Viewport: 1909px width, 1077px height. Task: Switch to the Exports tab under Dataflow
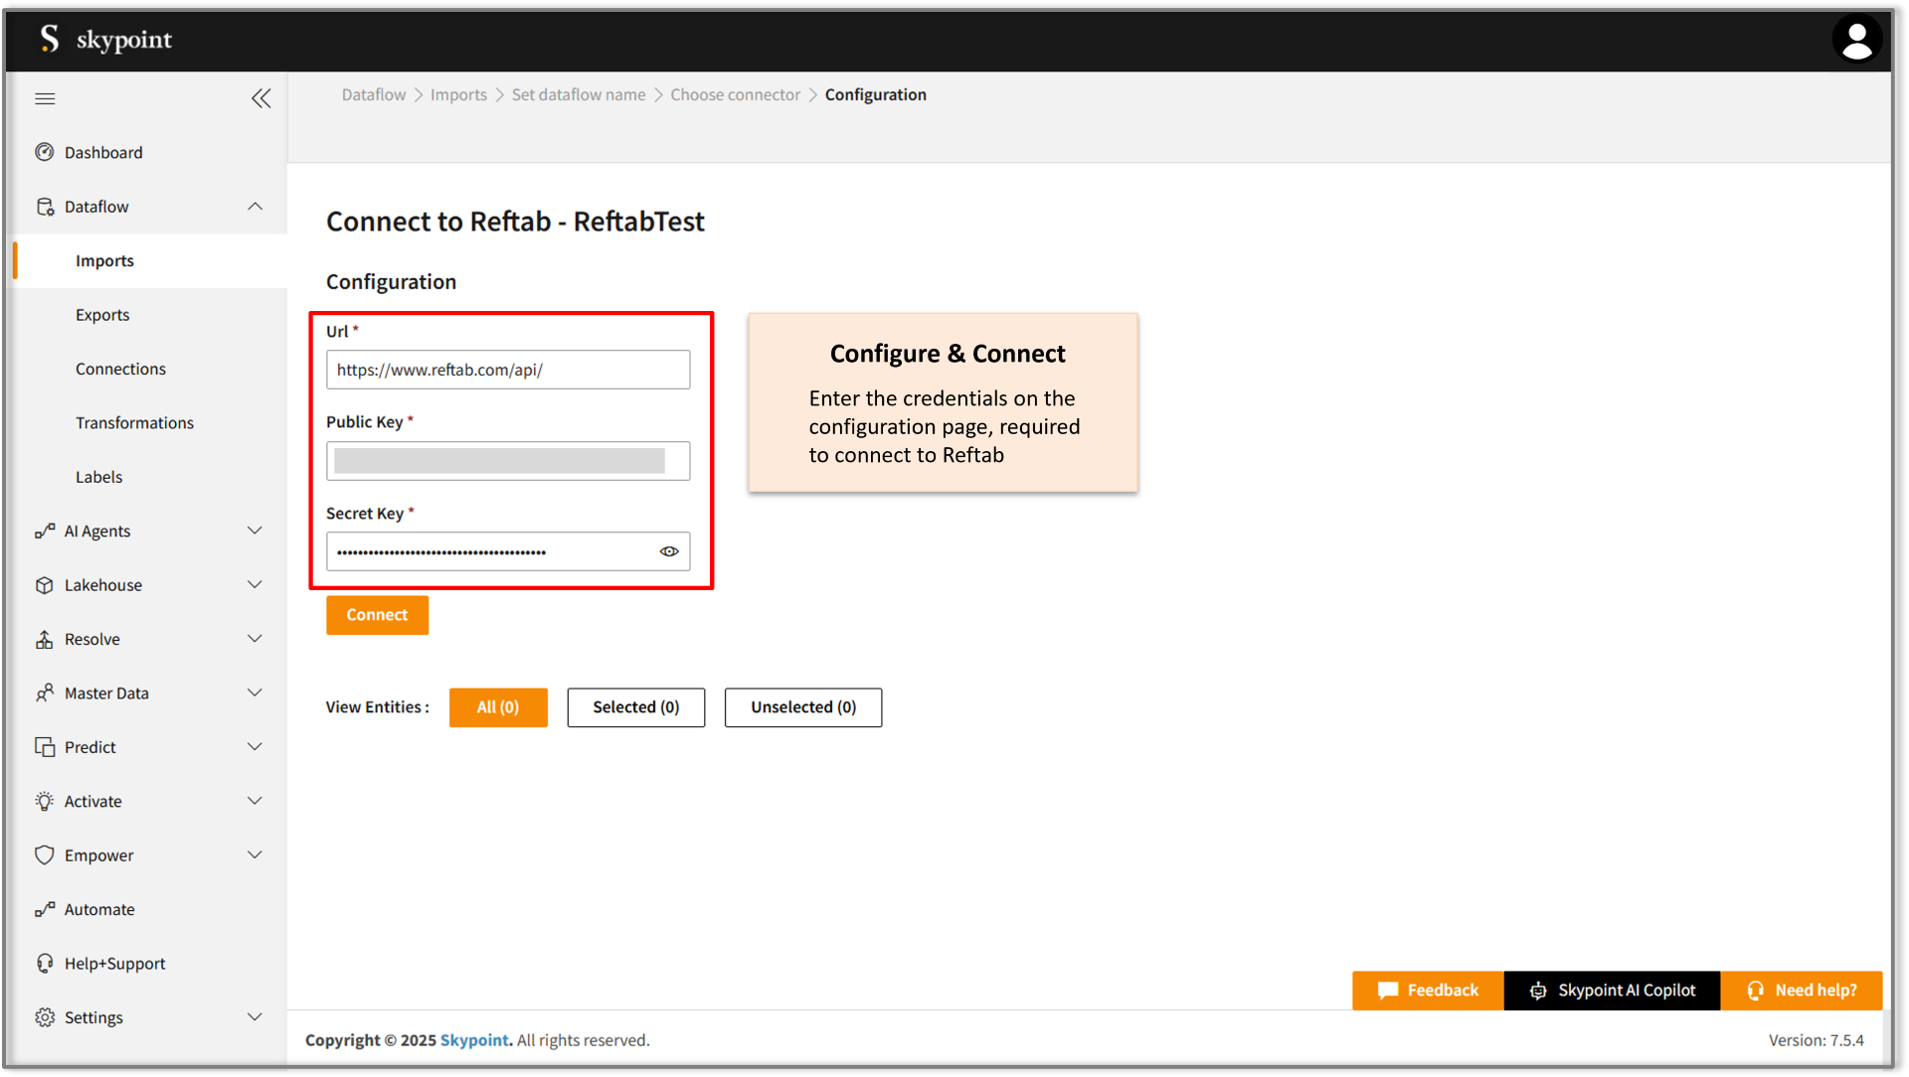coord(102,314)
